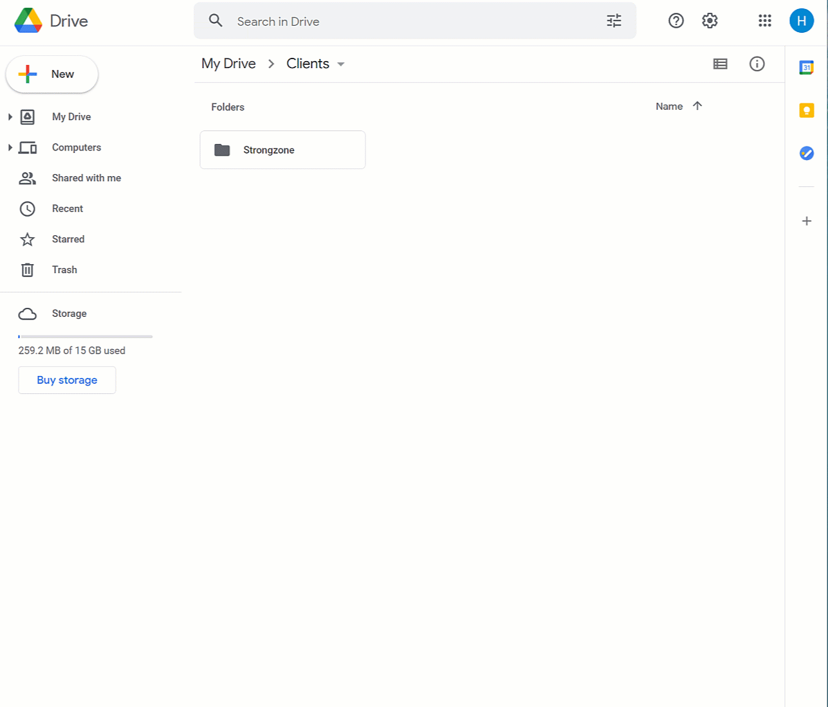Open Google Tasks from the side panel
Screen dimensions: 828x707
pyautogui.click(x=806, y=153)
